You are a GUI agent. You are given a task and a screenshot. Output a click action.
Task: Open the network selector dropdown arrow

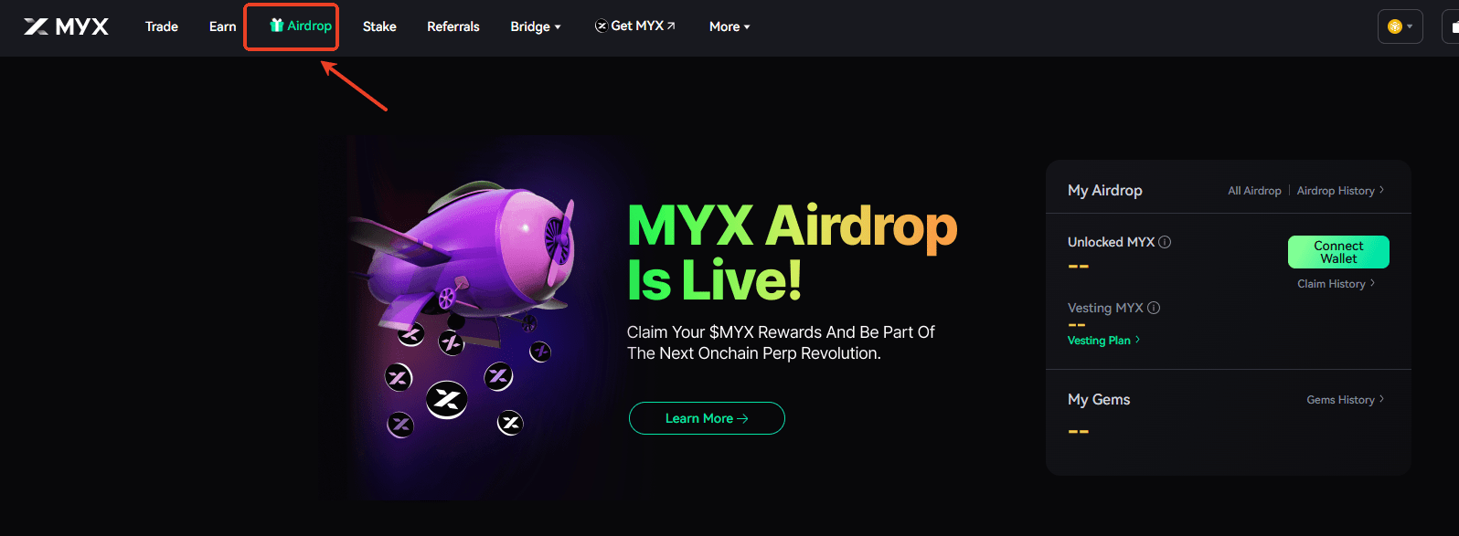(x=1410, y=26)
